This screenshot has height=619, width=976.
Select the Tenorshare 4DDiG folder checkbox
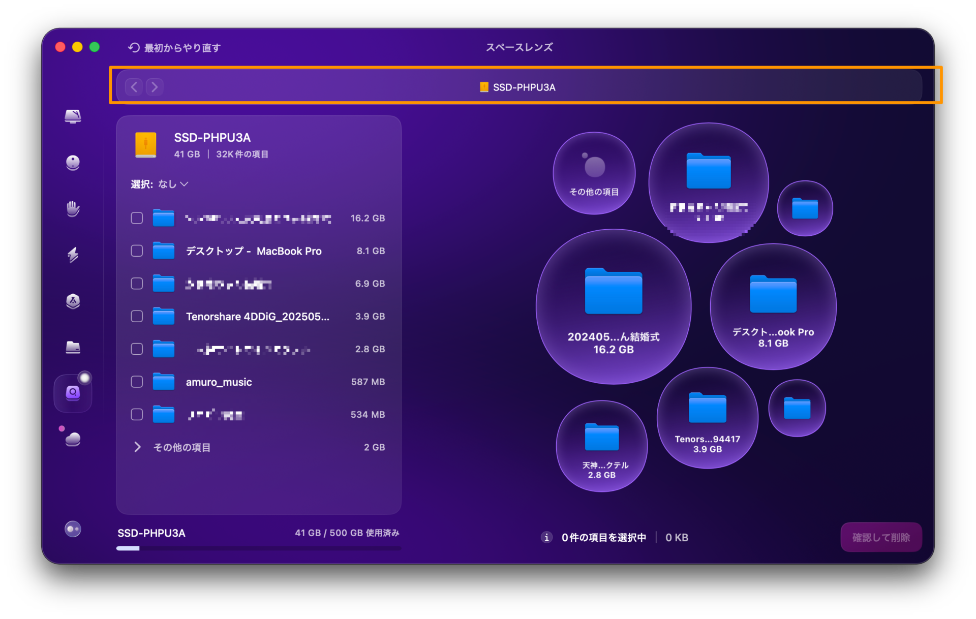pyautogui.click(x=137, y=316)
